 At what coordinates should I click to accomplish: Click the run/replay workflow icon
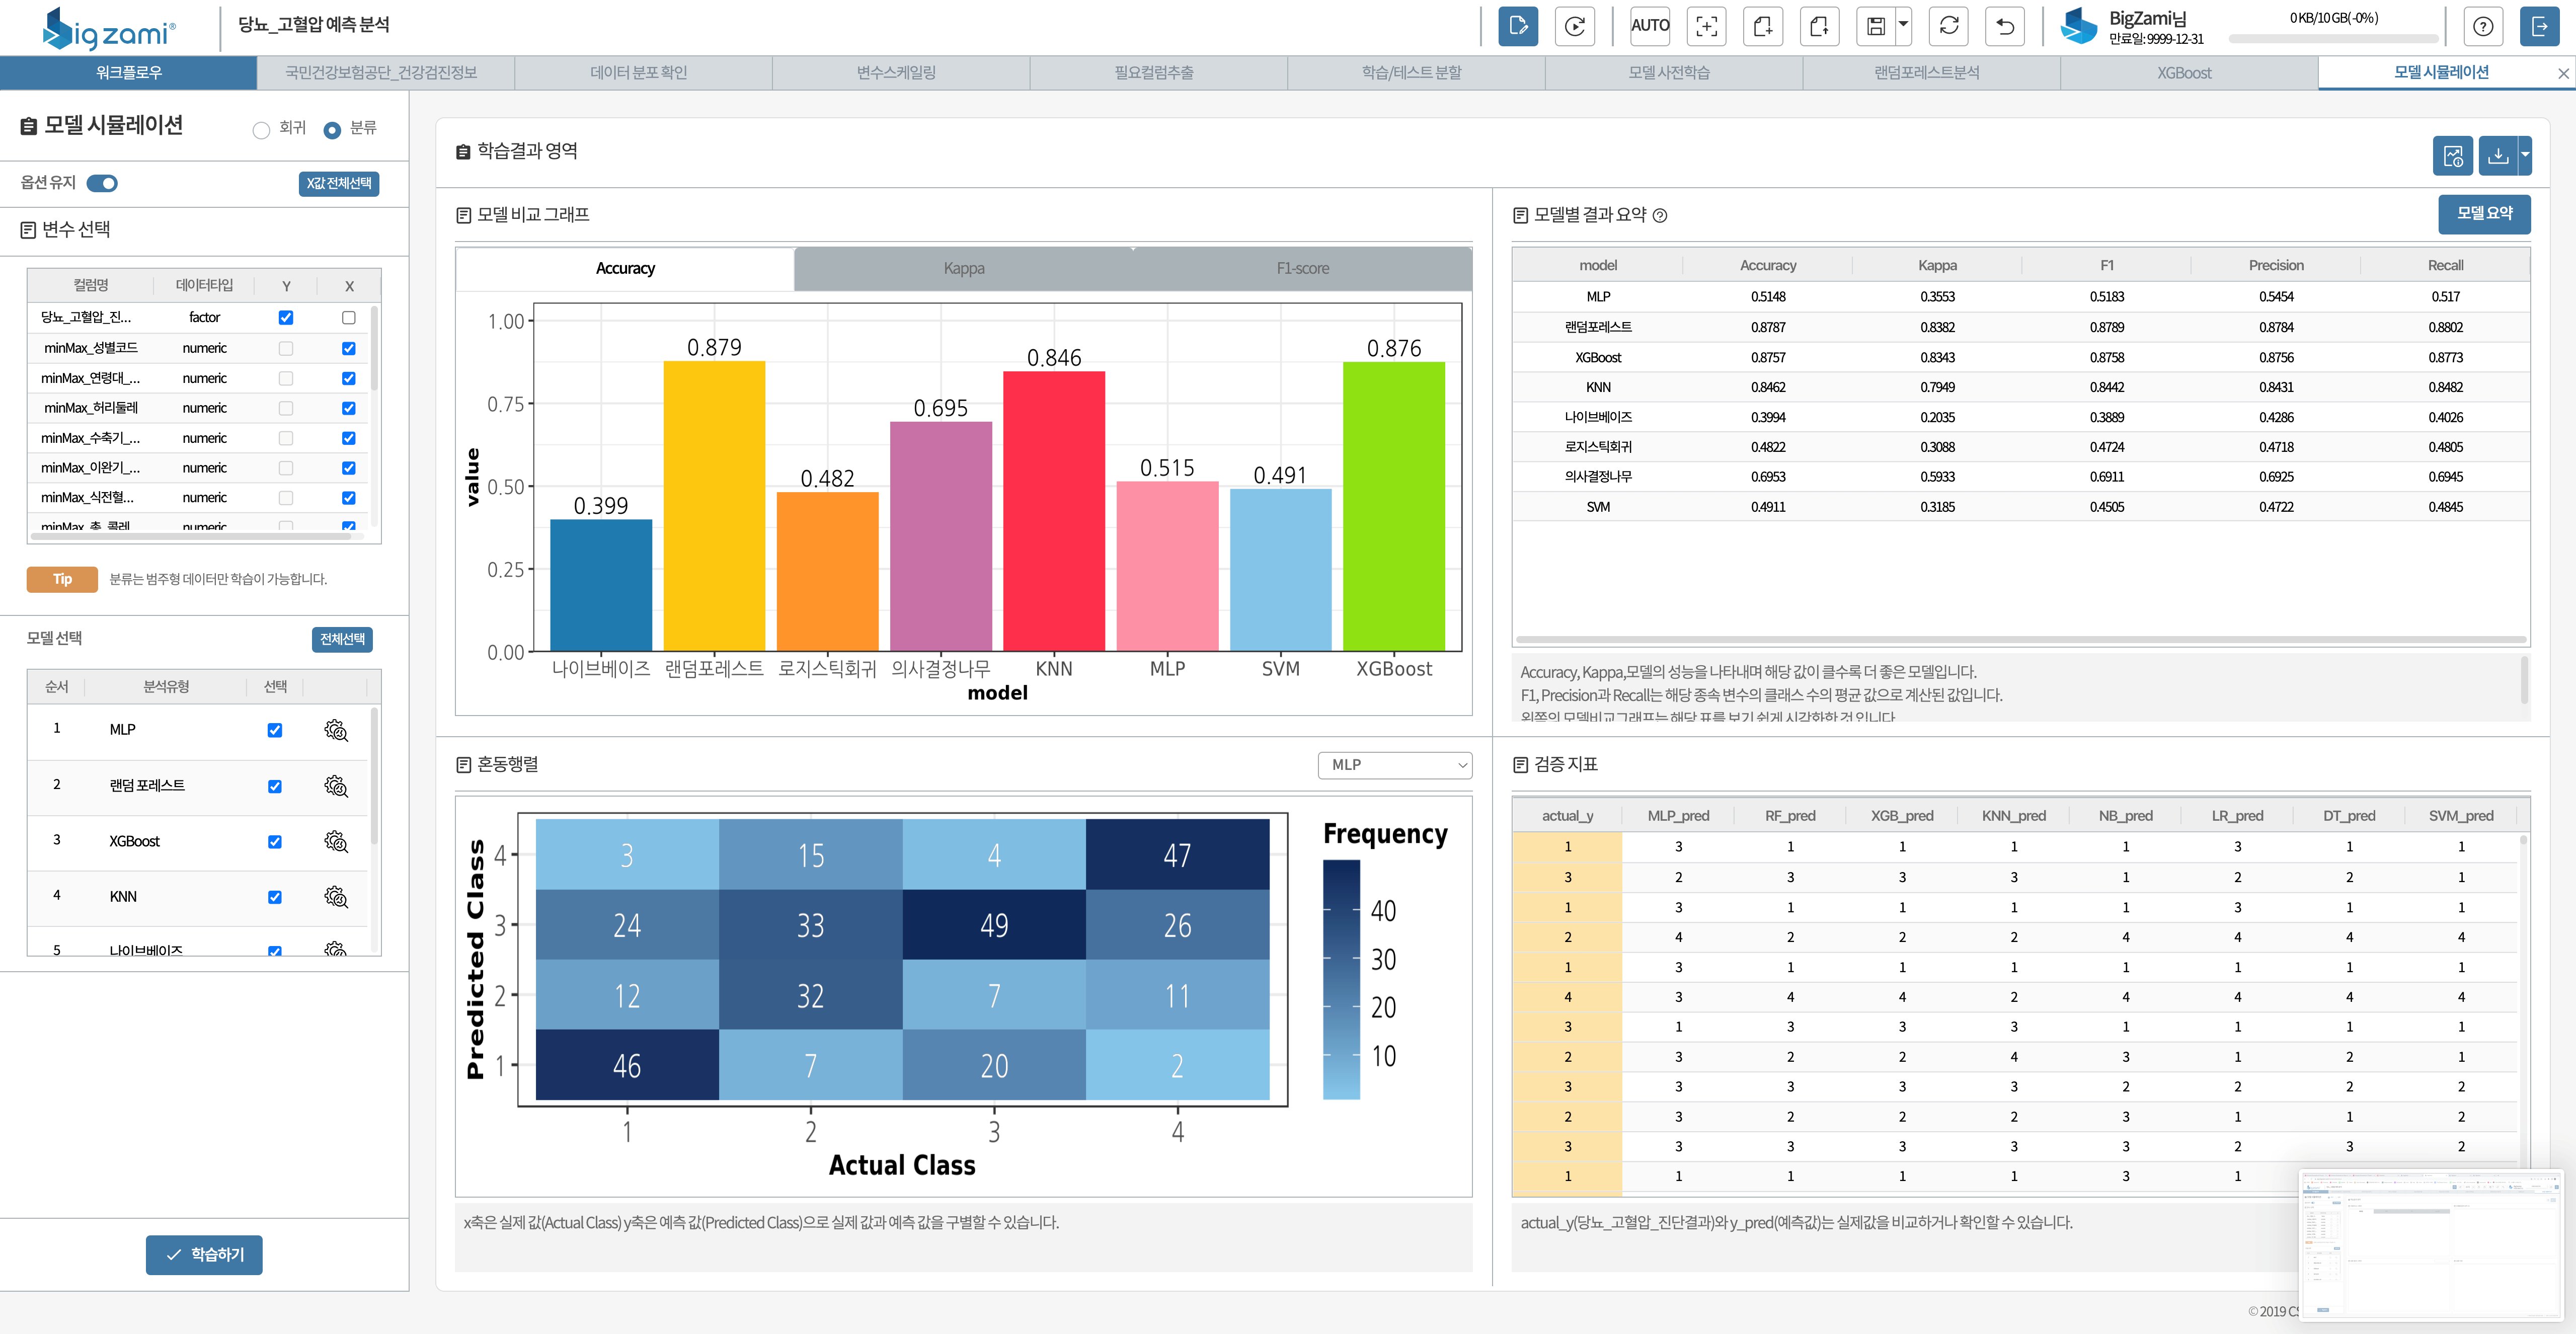coord(1574,26)
